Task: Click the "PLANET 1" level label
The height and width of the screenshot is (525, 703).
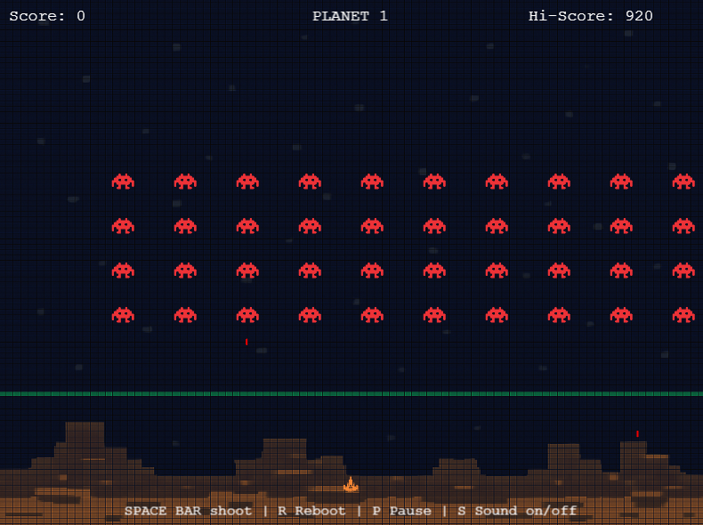Action: click(350, 16)
